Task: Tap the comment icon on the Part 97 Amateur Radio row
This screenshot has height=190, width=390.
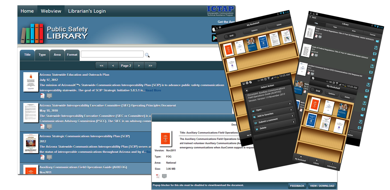Action: pos(371,72)
